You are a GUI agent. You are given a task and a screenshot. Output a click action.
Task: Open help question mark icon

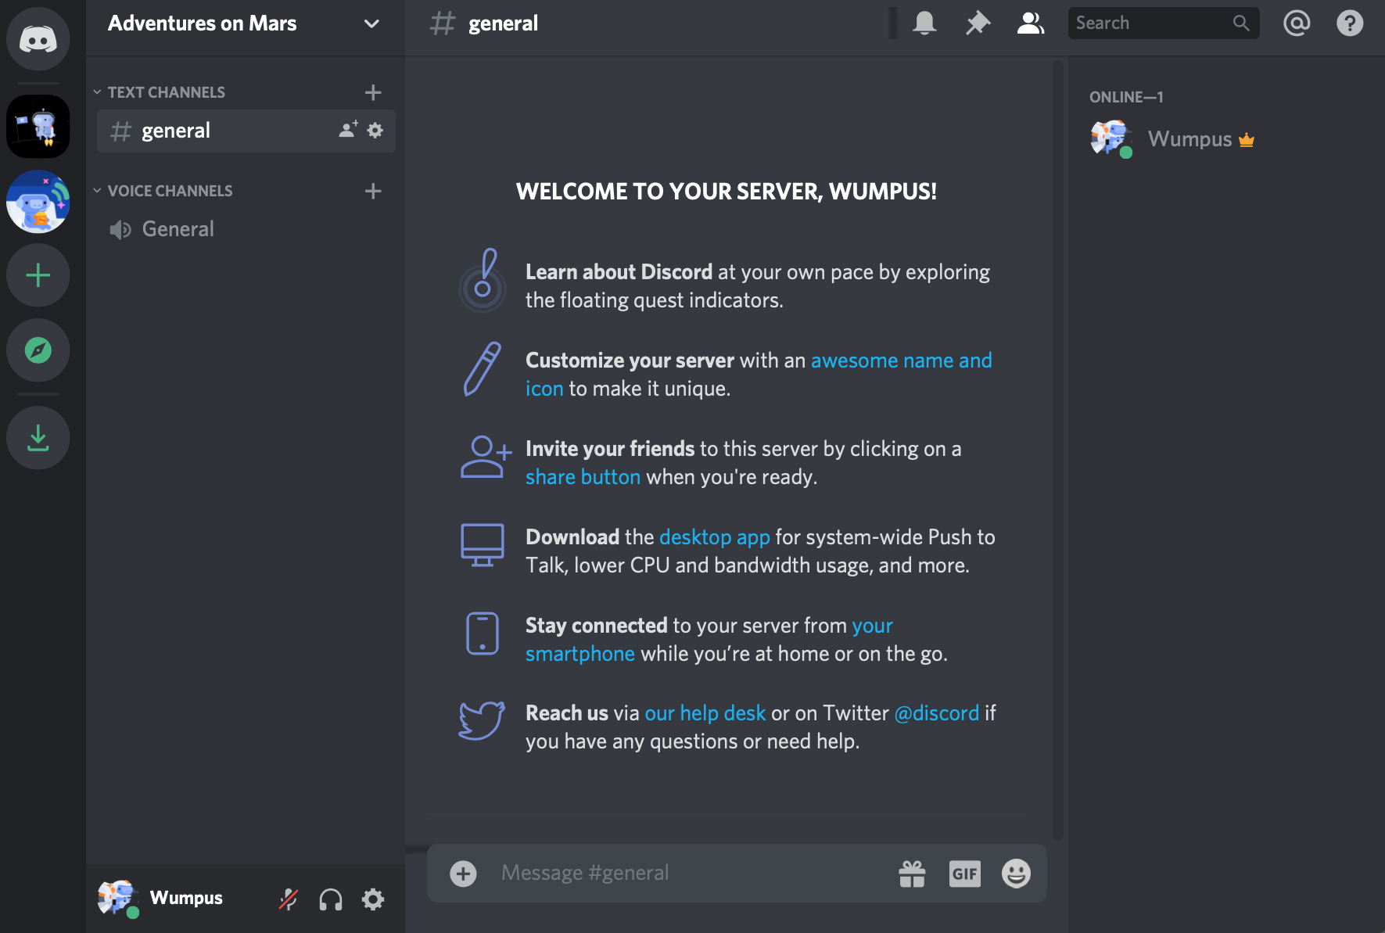click(x=1350, y=23)
